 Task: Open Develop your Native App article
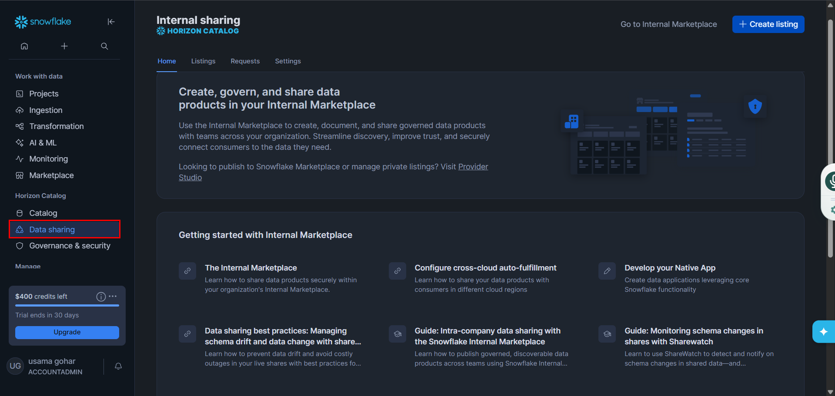pos(670,268)
